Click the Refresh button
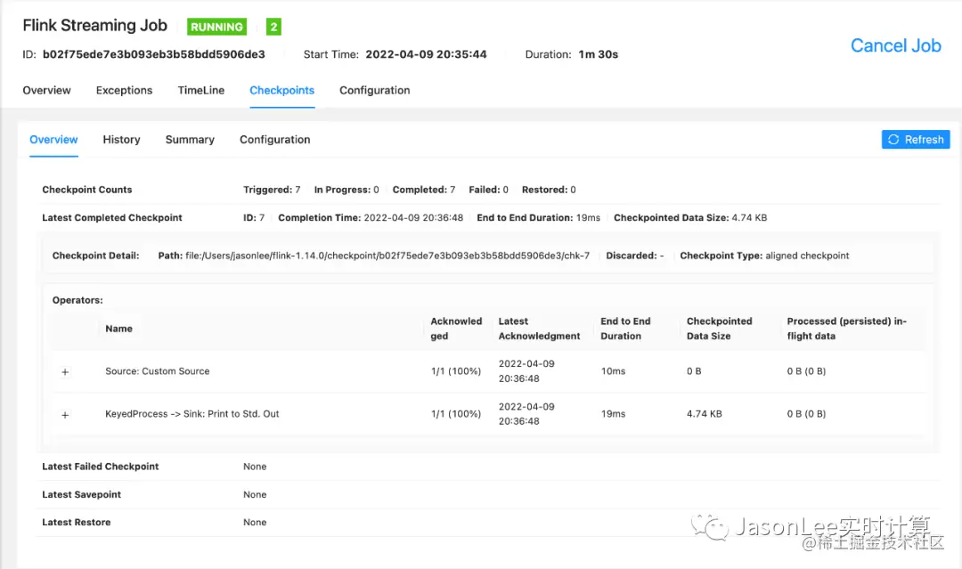The height and width of the screenshot is (569, 962). (x=916, y=139)
